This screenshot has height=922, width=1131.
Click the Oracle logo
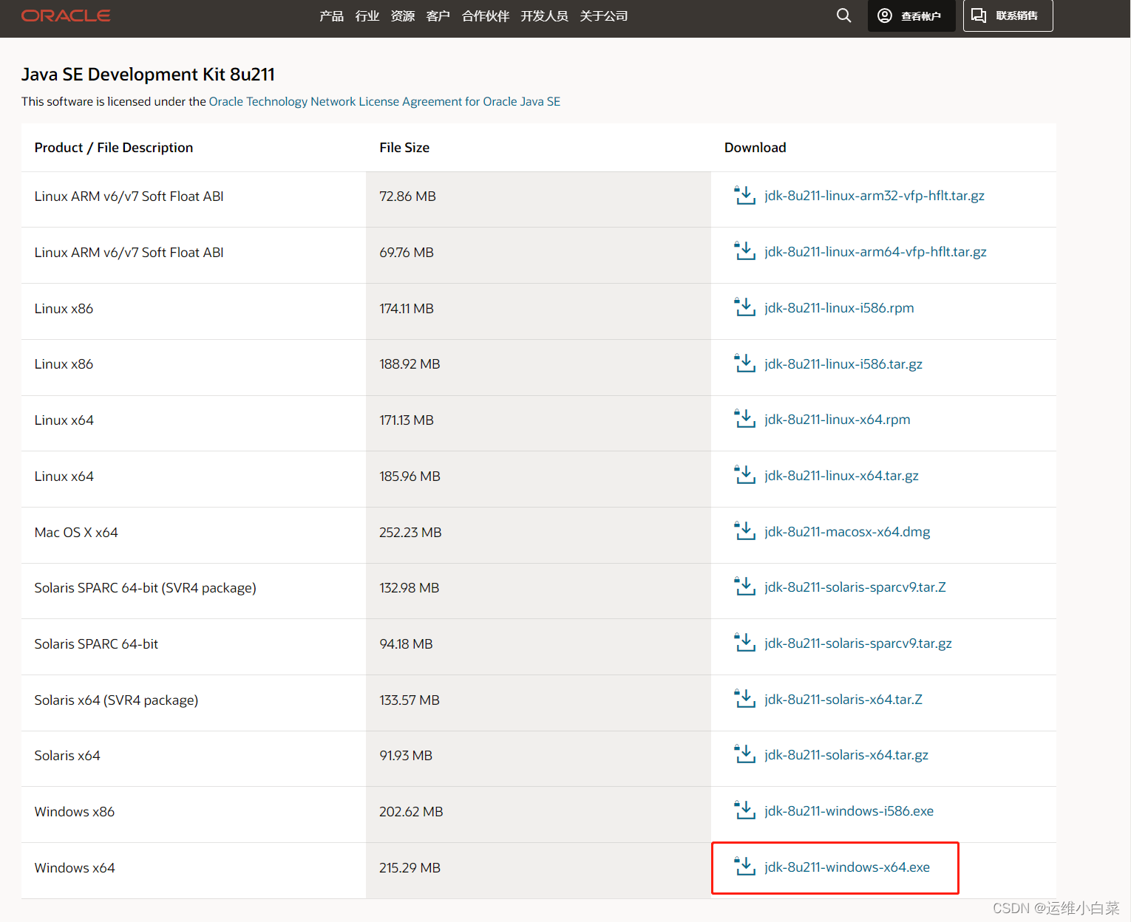[66, 16]
